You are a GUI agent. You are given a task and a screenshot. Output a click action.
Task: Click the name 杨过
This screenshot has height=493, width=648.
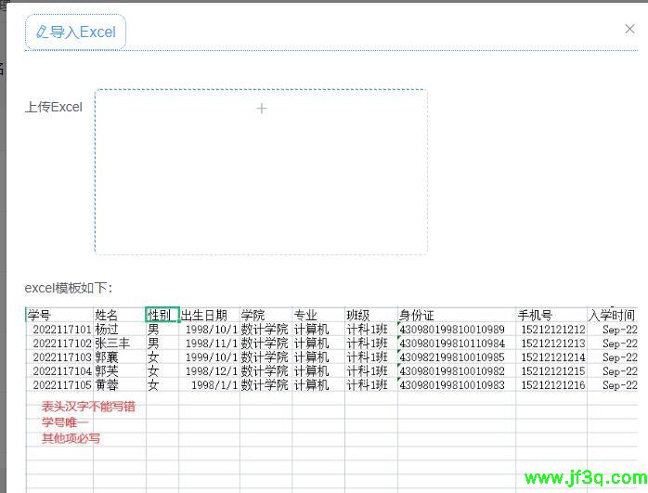tap(107, 330)
